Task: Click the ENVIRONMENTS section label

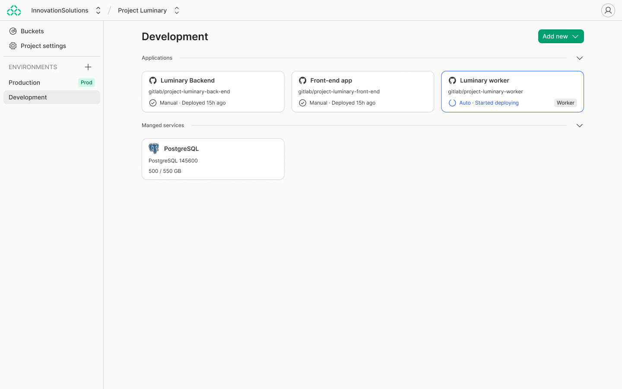Action: (33, 67)
